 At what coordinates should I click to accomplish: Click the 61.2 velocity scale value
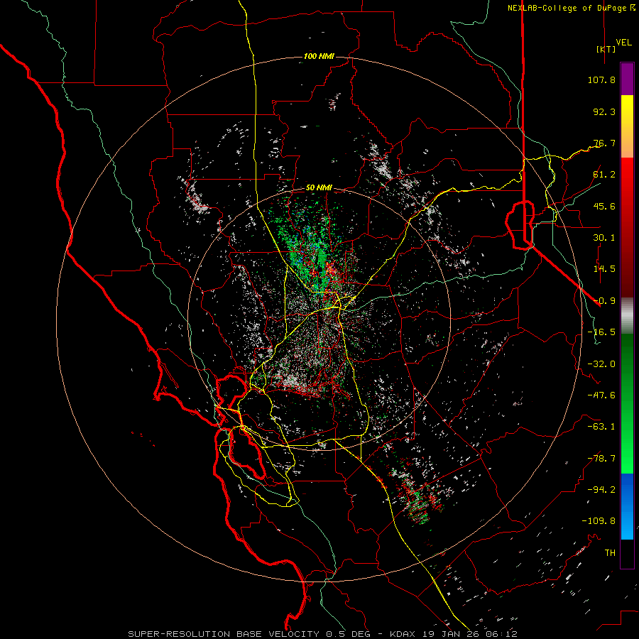(604, 175)
